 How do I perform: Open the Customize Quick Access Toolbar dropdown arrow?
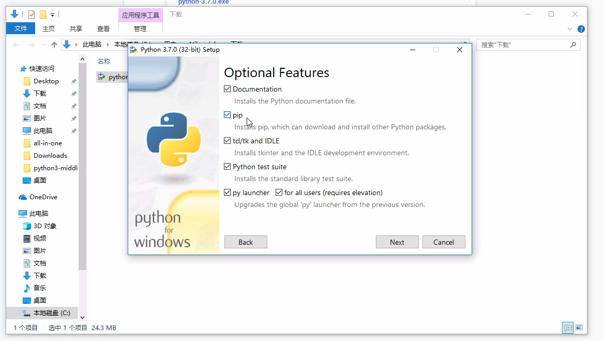click(x=52, y=15)
